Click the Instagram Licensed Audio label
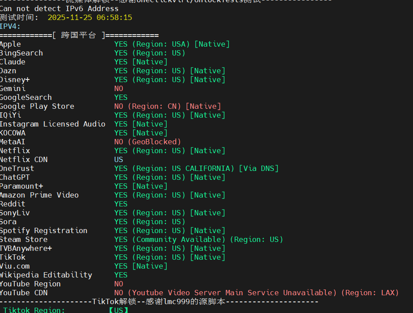Screen dimensions: 413x313 (x=52, y=124)
